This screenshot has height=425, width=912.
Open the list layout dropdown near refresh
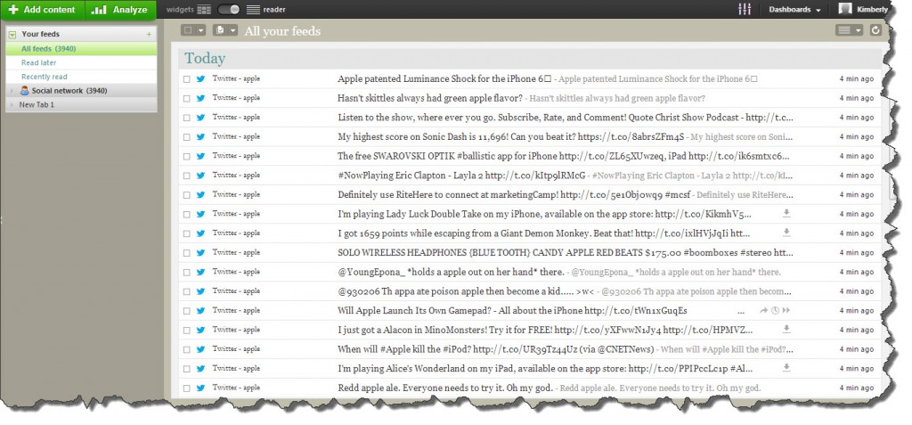[849, 30]
